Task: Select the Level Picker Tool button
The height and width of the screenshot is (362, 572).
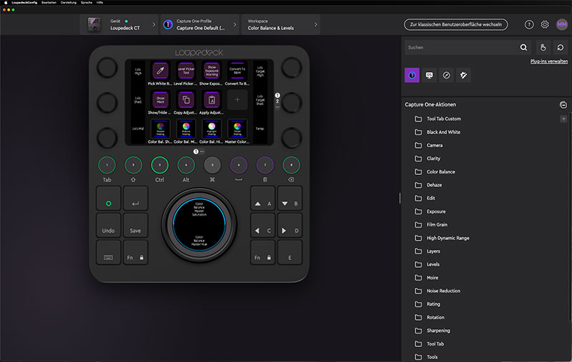Action: point(186,71)
